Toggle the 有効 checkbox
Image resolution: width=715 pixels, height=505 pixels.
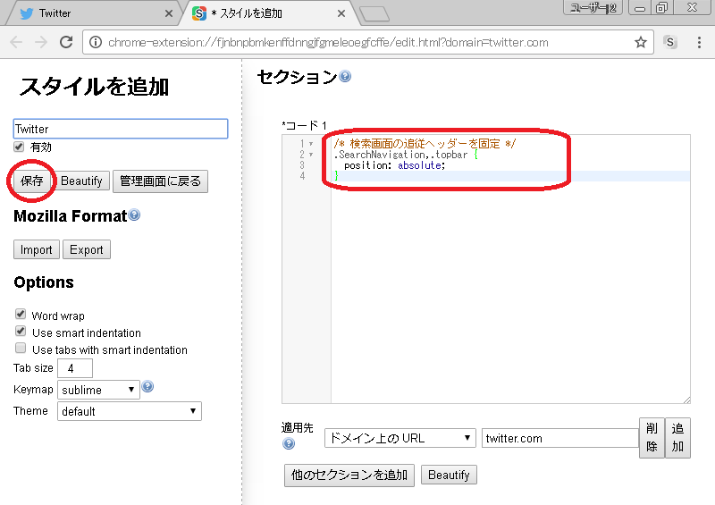19,147
